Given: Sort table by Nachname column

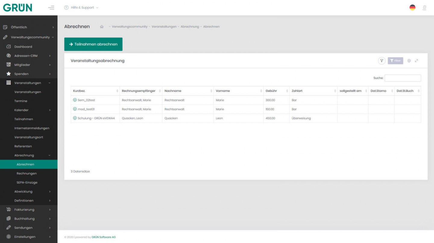Looking at the screenshot, I should click(x=188, y=91).
